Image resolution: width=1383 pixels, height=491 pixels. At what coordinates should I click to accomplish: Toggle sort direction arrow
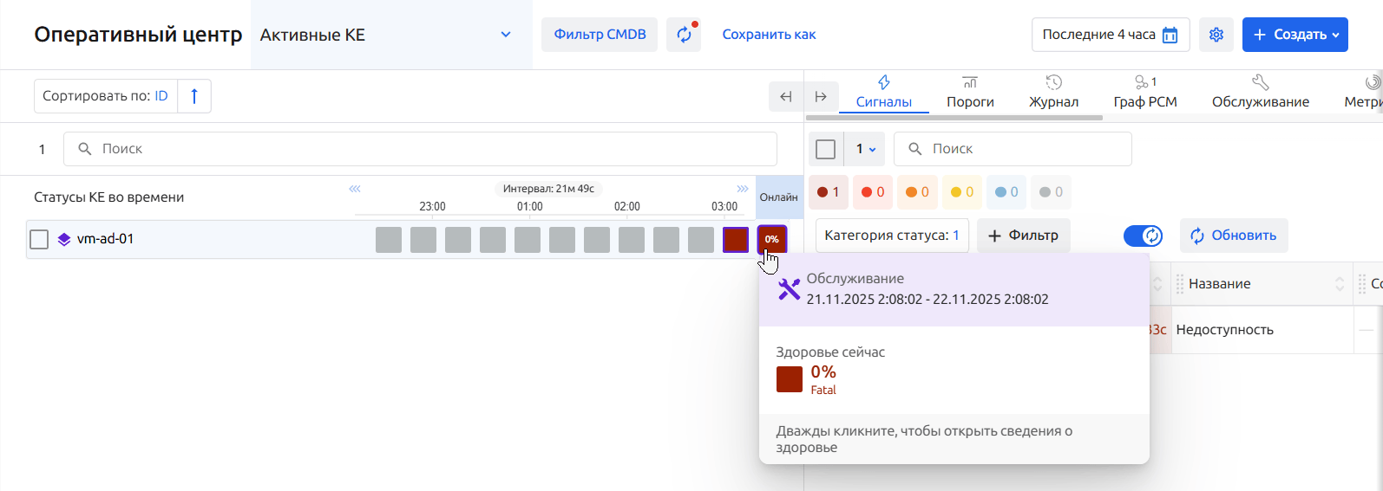194,96
